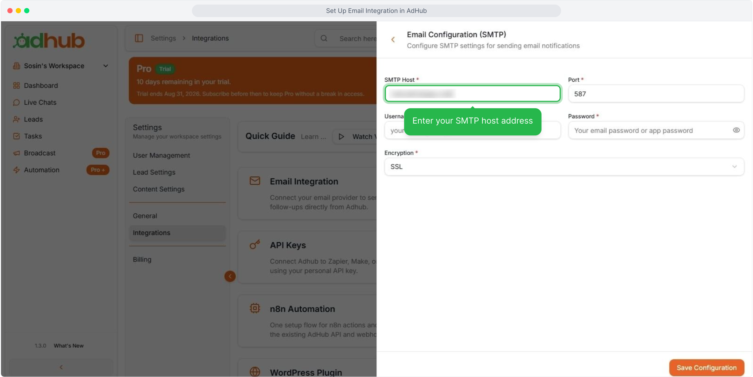Image resolution: width=753 pixels, height=377 pixels.
Task: Select General settings item
Action: coord(145,216)
